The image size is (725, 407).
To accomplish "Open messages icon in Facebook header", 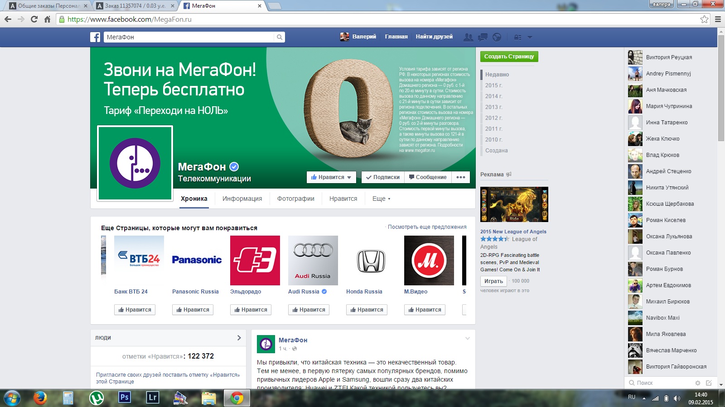I will pyautogui.click(x=483, y=37).
